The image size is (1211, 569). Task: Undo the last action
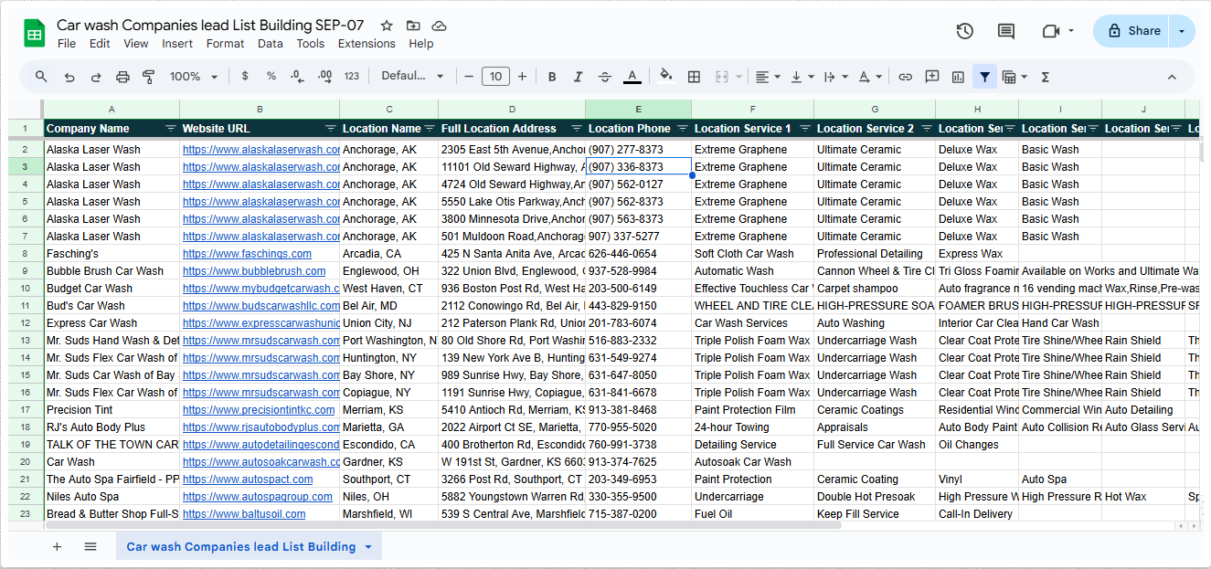pos(69,77)
